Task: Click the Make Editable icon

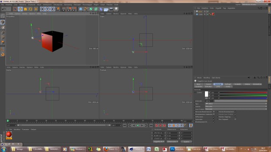Action: point(3,16)
